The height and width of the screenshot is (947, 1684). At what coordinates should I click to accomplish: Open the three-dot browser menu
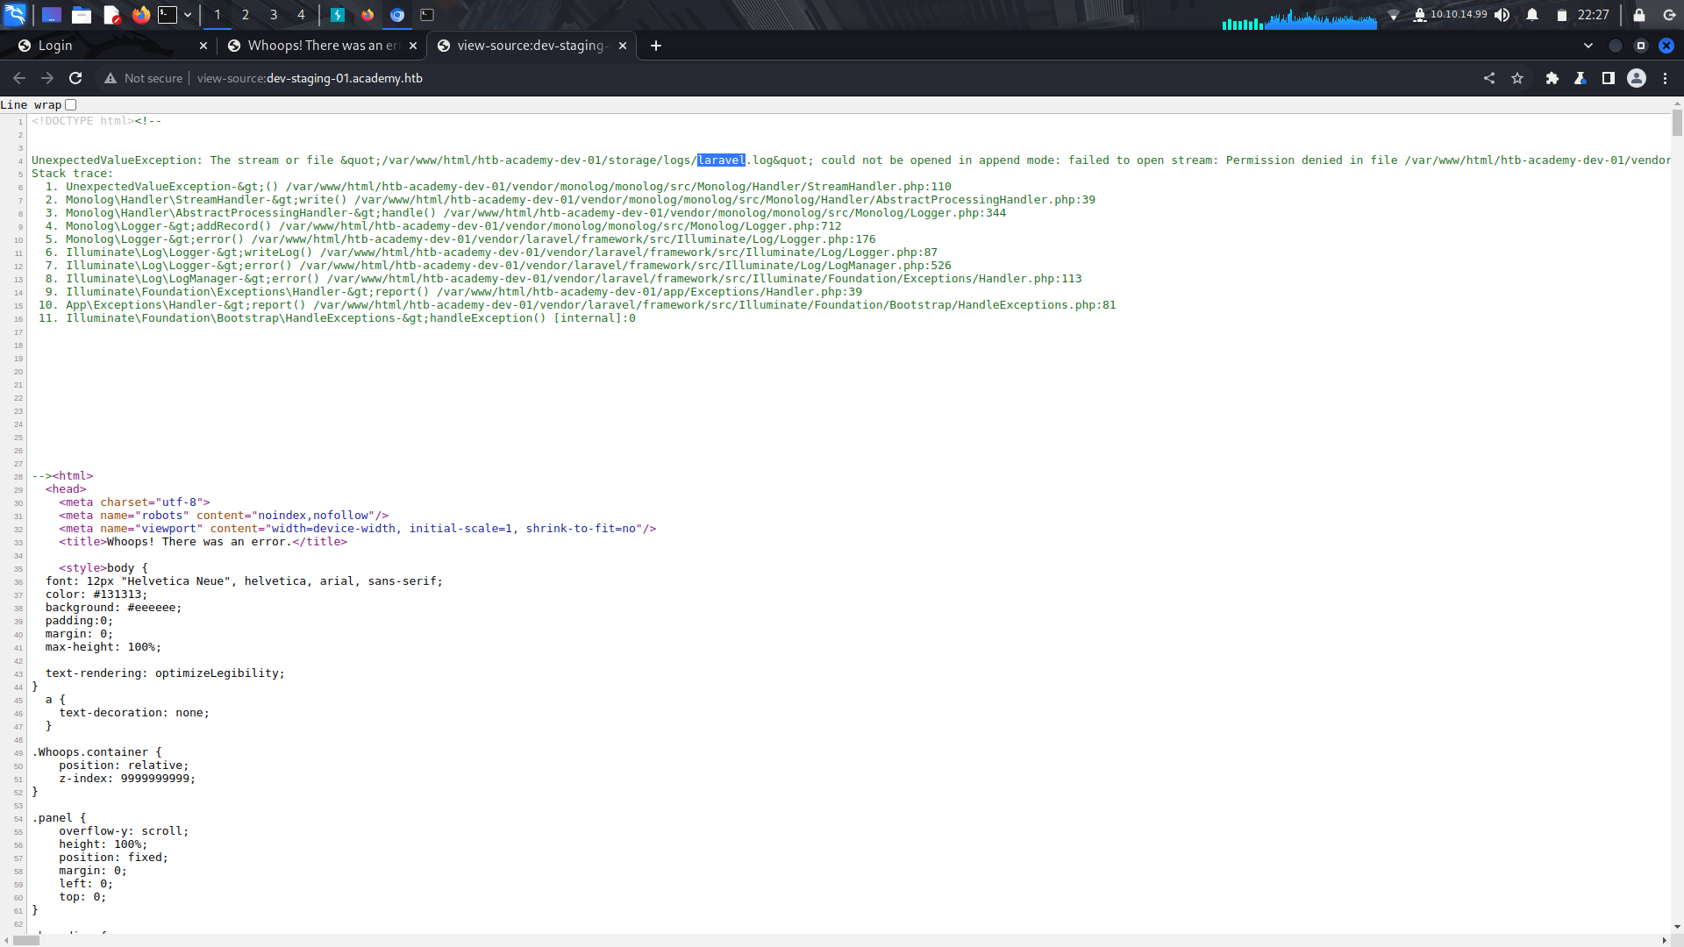[x=1666, y=78]
